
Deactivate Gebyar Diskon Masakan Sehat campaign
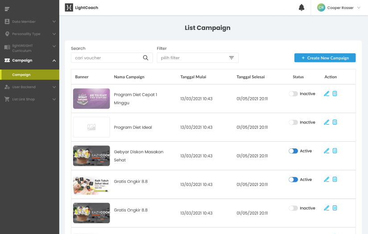[293, 151]
